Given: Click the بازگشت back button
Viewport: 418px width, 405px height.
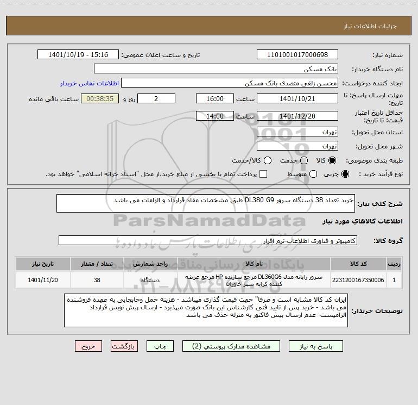Looking at the screenshot, I should click(124, 346).
